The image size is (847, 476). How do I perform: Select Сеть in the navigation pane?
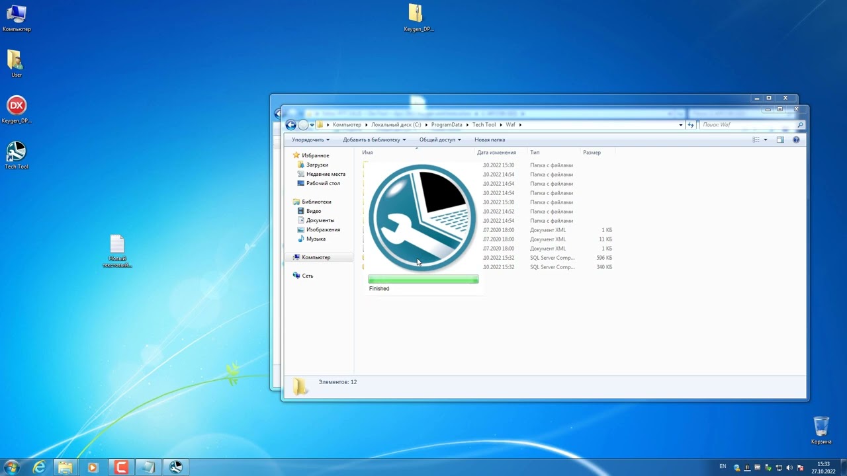point(303,276)
